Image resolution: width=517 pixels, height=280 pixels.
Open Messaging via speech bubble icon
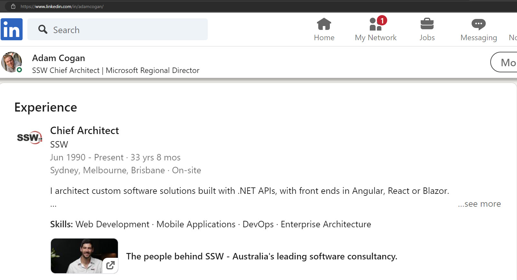click(478, 24)
